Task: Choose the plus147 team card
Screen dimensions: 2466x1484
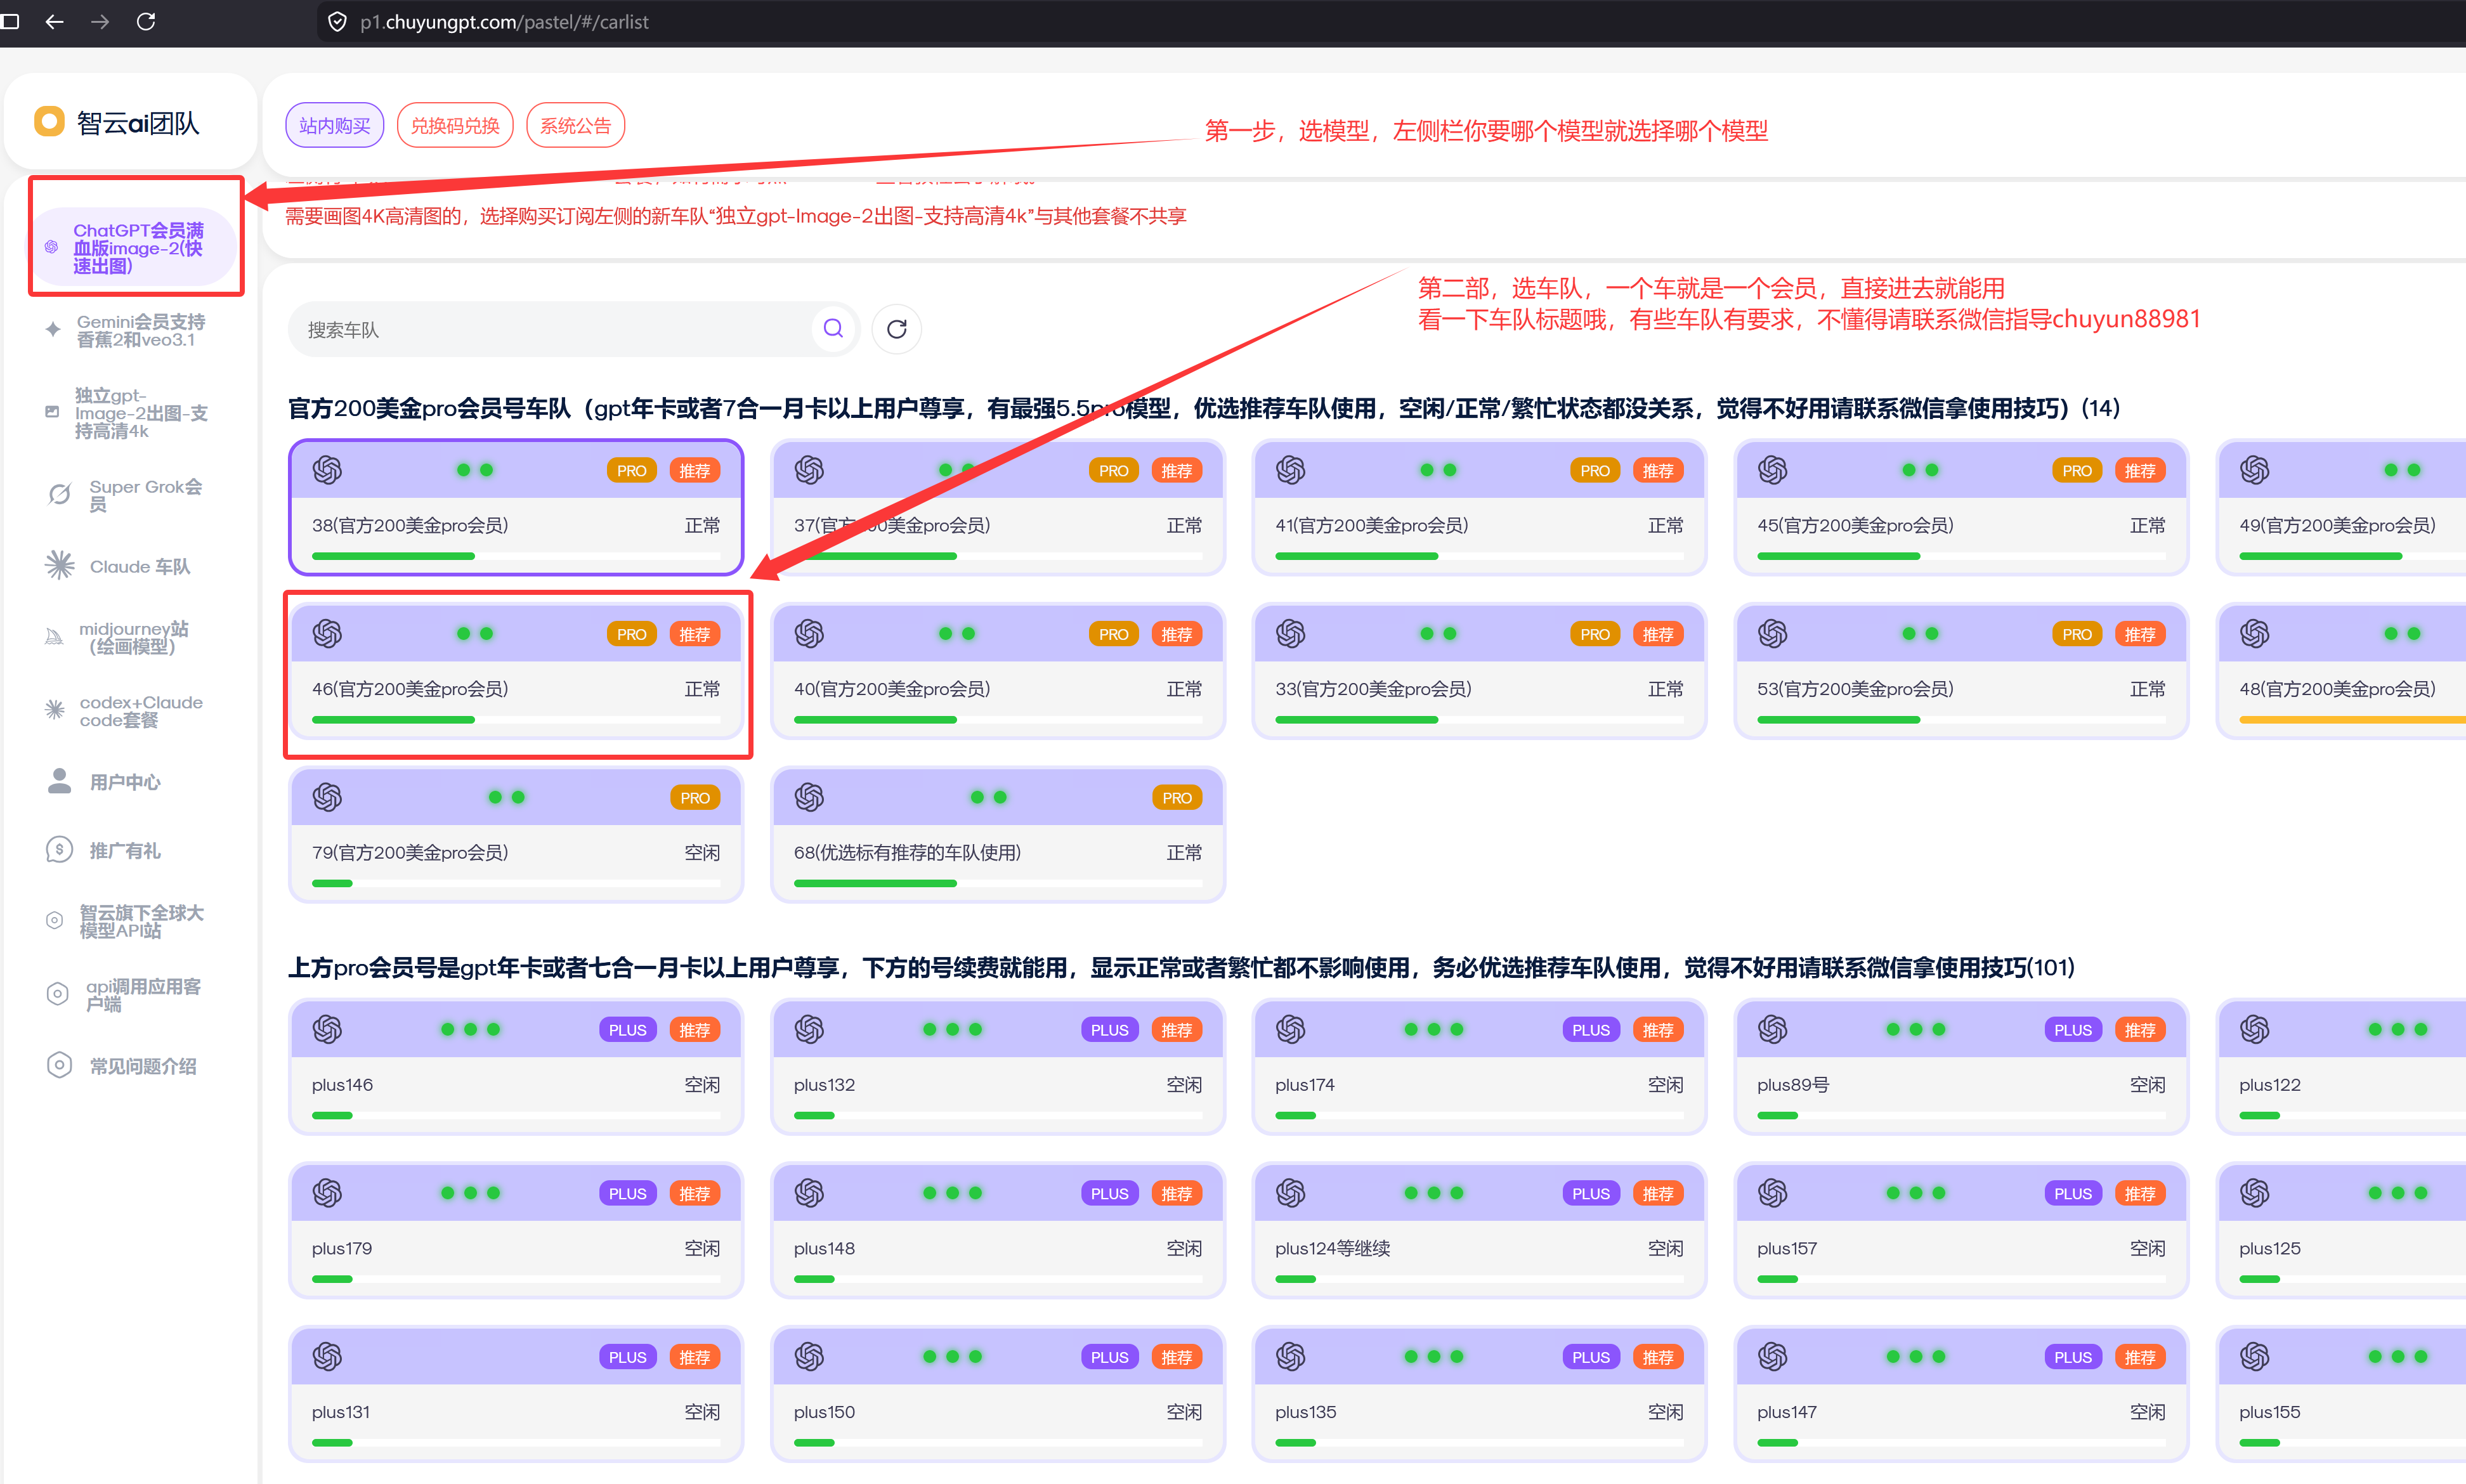Action: 1961,1395
